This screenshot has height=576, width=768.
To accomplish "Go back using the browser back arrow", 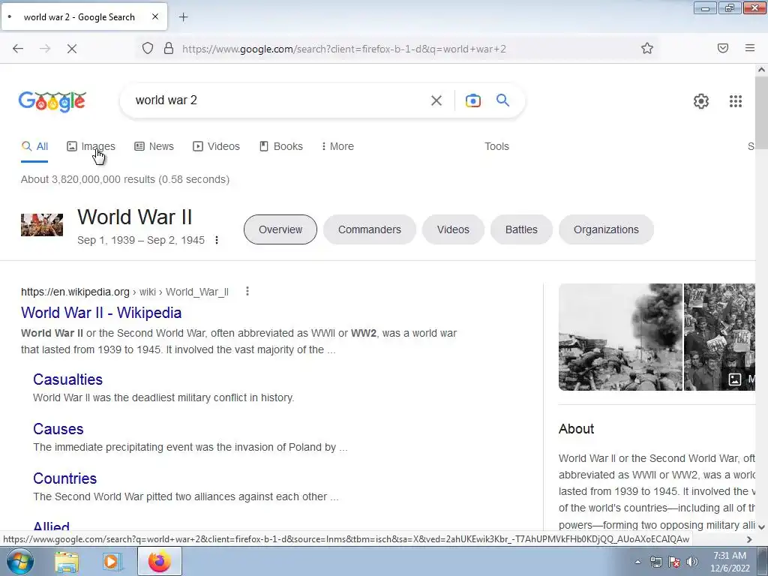I will tap(18, 49).
